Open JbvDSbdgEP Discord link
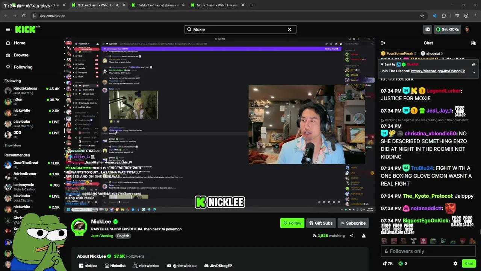The width and height of the screenshot is (481, 271). pos(218,266)
